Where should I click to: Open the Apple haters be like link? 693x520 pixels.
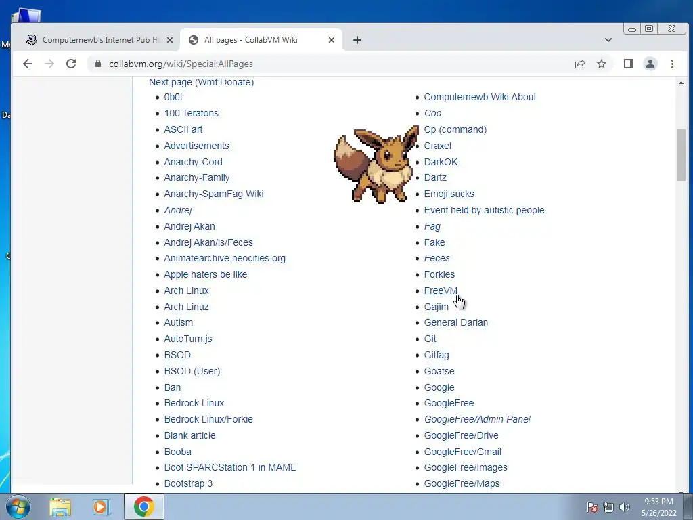click(x=206, y=274)
